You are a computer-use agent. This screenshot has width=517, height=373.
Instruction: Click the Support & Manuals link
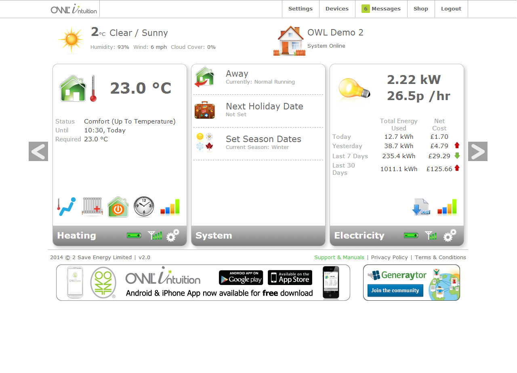pos(339,258)
